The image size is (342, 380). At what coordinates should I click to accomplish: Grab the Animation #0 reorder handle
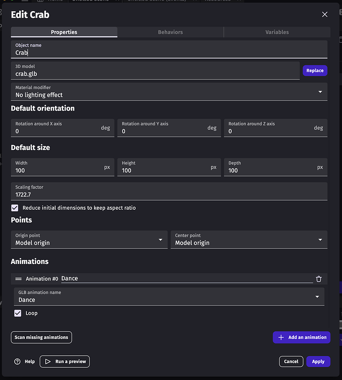(x=18, y=279)
